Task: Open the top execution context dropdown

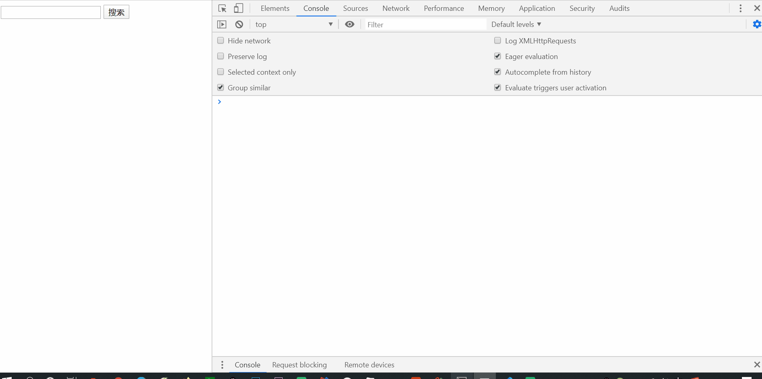Action: point(294,24)
